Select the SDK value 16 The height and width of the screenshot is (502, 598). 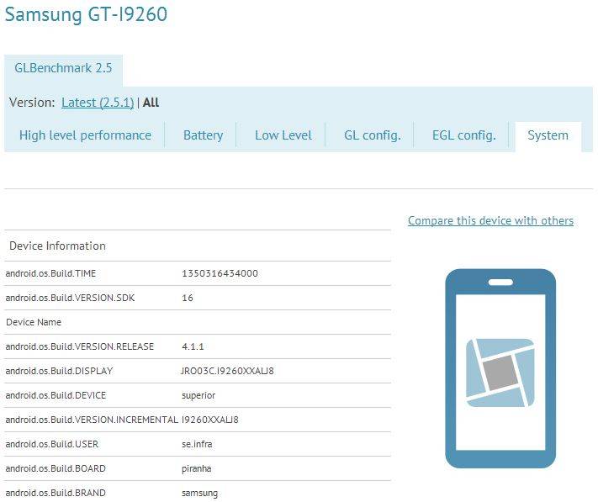pyautogui.click(x=188, y=298)
